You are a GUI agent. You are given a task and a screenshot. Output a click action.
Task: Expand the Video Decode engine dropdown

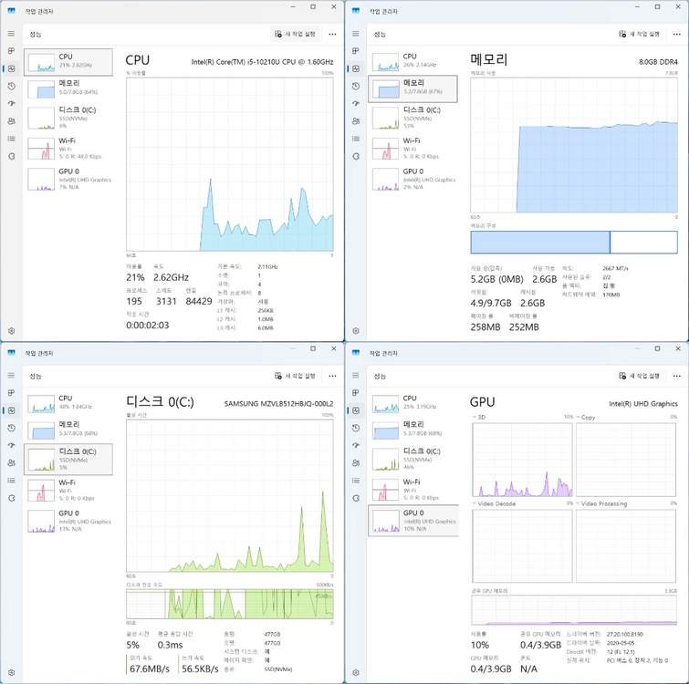point(475,503)
